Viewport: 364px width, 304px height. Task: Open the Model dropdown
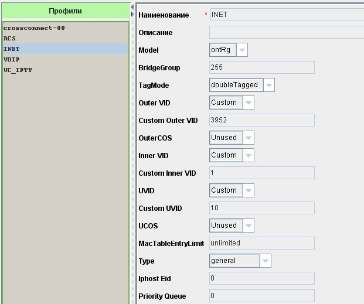click(x=242, y=50)
